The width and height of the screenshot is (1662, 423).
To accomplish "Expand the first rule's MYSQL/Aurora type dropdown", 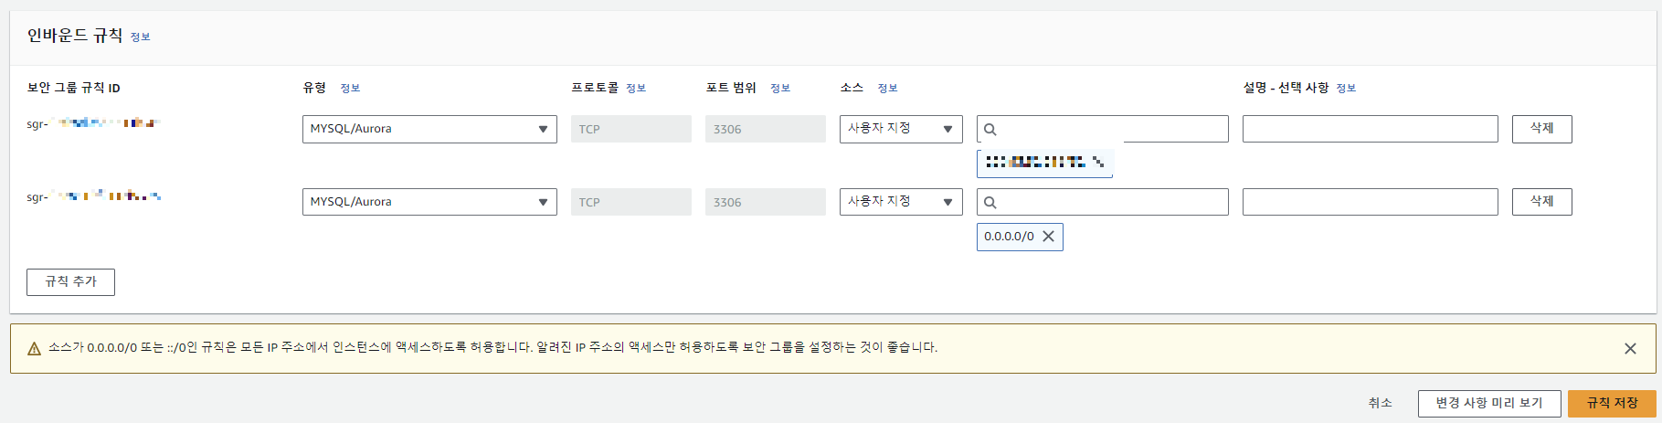I will [429, 129].
